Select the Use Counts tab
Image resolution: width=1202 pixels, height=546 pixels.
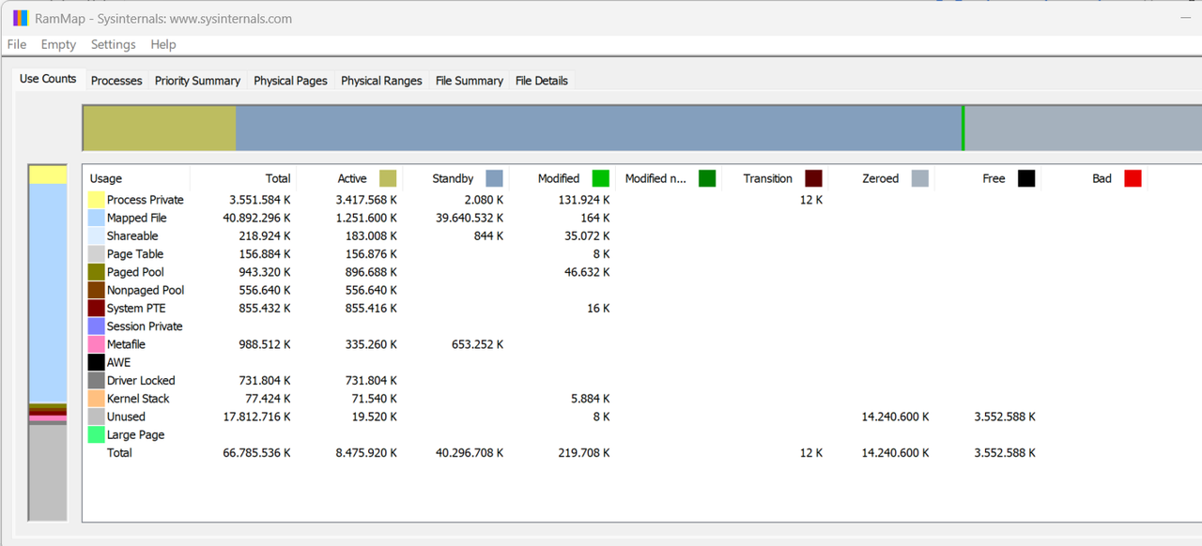tap(48, 79)
